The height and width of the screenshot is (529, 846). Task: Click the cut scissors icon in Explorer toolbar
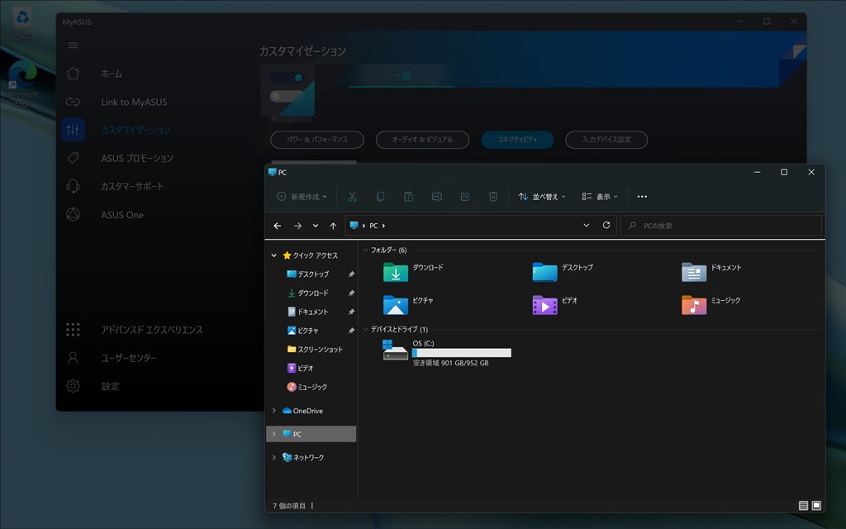pyautogui.click(x=352, y=197)
